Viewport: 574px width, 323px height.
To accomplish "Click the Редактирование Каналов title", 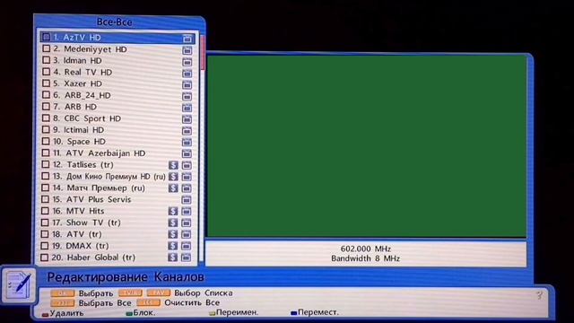I will (x=126, y=277).
